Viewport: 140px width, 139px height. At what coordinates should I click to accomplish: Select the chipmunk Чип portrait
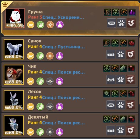point(14,75)
